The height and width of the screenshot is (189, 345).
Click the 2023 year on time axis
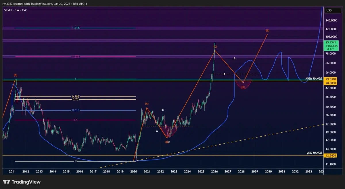[x=174, y=172]
